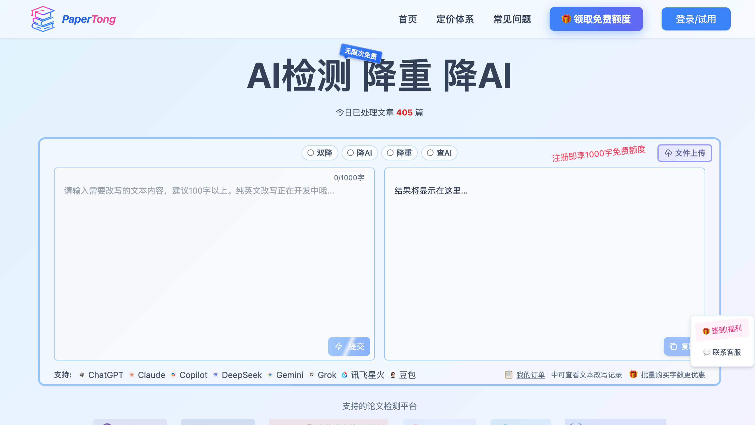
Task: Click the 讯飞星火 flame icon
Action: [344, 375]
